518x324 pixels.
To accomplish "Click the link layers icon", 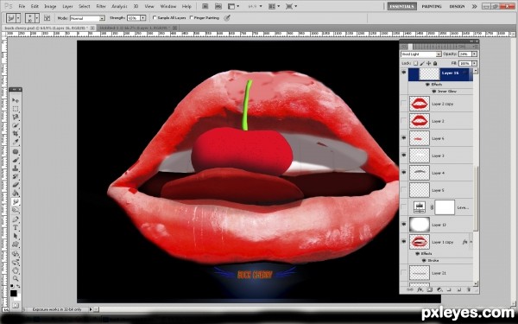I will [x=410, y=289].
